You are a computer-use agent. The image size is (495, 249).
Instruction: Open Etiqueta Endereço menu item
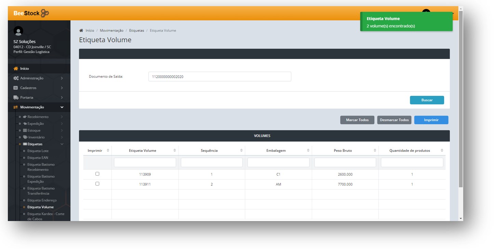tap(42, 200)
